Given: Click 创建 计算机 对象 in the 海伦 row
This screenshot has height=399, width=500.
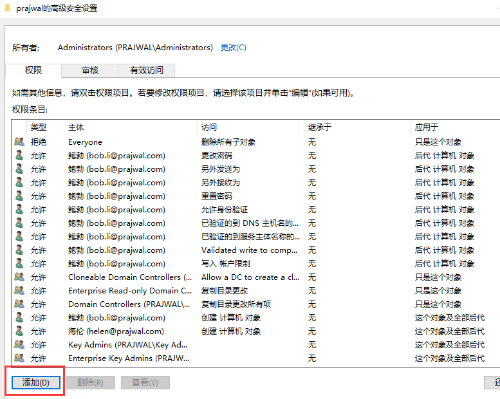Looking at the screenshot, I should [231, 331].
